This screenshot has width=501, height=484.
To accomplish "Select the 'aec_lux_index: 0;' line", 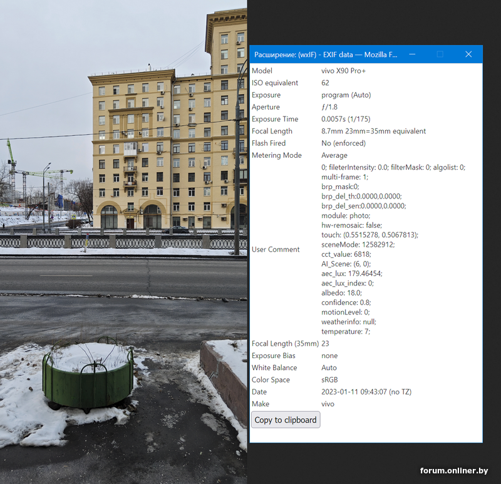I will point(348,283).
